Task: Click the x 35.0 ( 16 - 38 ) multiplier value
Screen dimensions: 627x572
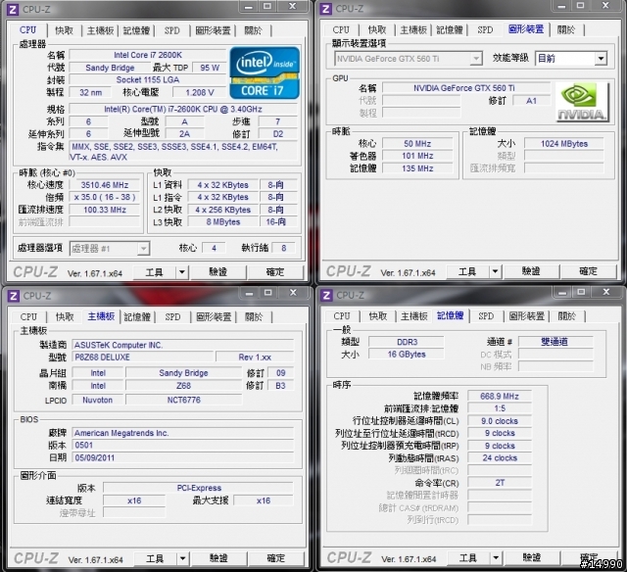Action: pos(105,197)
